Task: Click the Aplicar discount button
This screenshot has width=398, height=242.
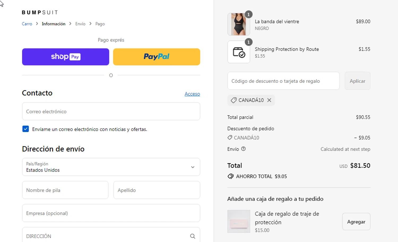Action: [x=357, y=81]
